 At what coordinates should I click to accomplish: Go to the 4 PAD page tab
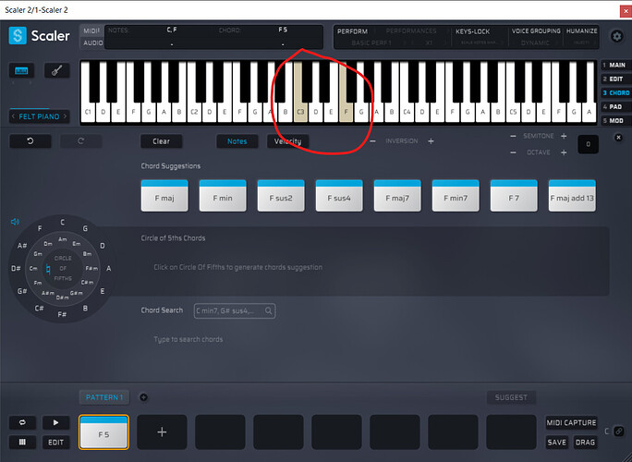[x=615, y=107]
